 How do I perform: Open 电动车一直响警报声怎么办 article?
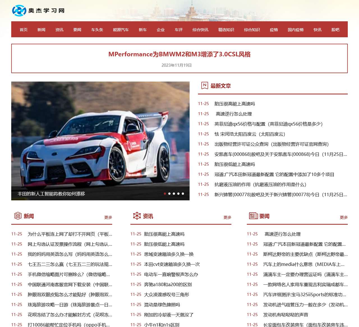[171, 274]
